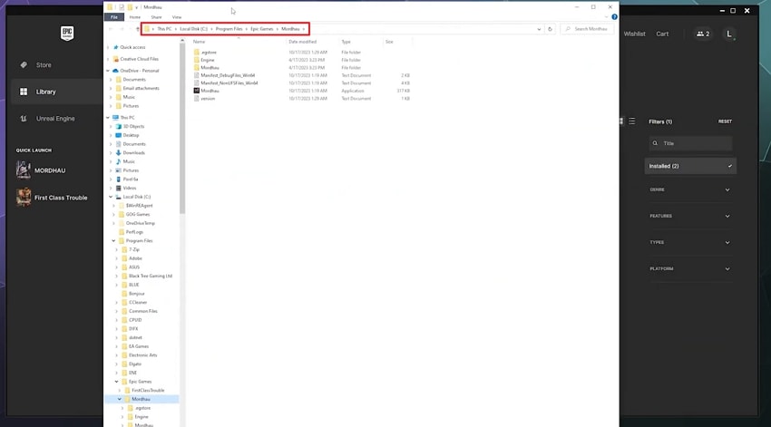Open the friends list icon showing 2
The height and width of the screenshot is (427, 771).
coord(703,34)
